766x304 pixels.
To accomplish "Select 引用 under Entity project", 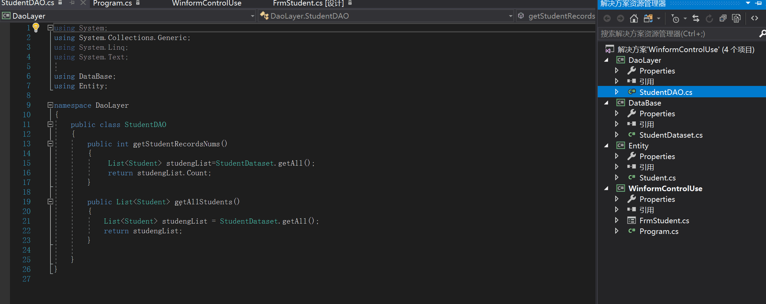I will click(646, 167).
